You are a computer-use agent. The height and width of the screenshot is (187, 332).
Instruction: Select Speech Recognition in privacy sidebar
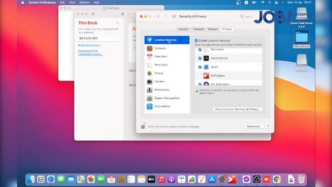pyautogui.click(x=167, y=98)
